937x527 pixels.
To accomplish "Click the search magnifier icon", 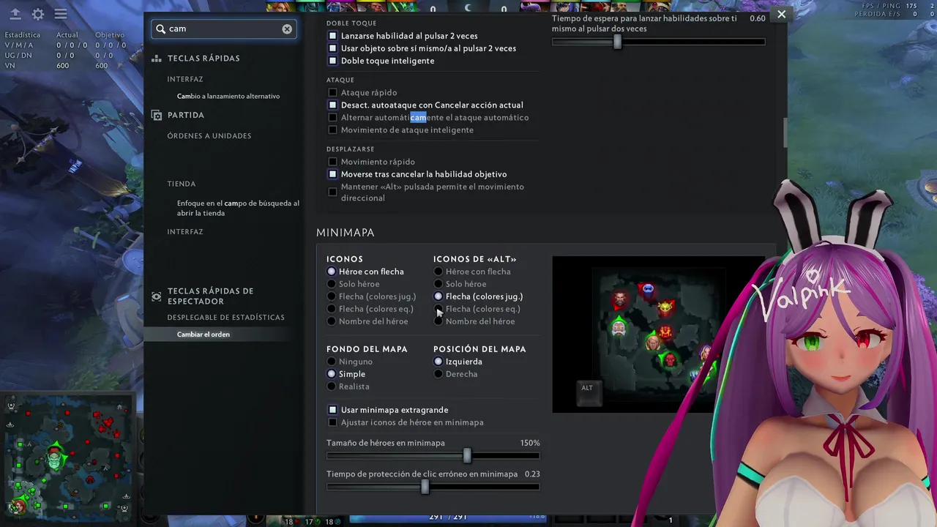I will (161, 29).
